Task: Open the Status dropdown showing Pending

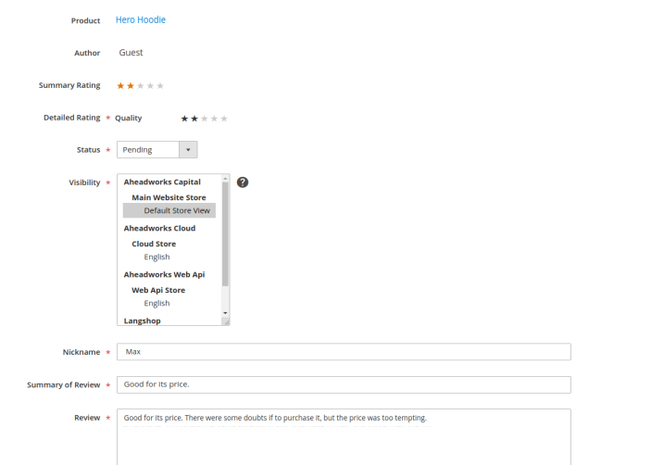Action: [x=156, y=149]
